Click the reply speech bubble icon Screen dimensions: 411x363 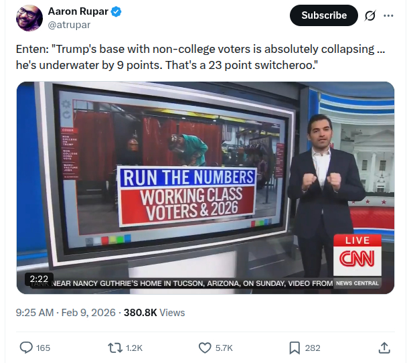(26, 348)
